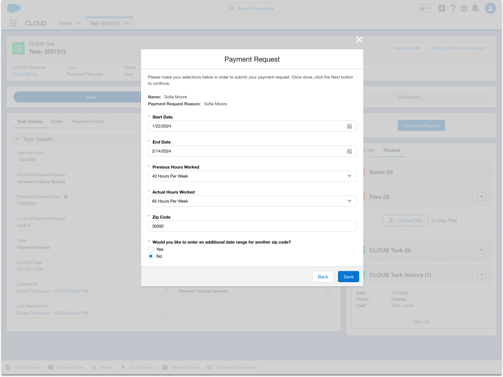Open the Actual Hours Worked dropdown
This screenshot has width=503, height=377.
point(349,201)
